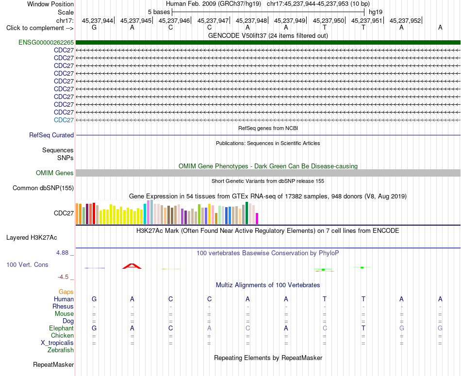The width and height of the screenshot is (461, 376).
Task: Click the Dog species label
Action: coord(68,321)
